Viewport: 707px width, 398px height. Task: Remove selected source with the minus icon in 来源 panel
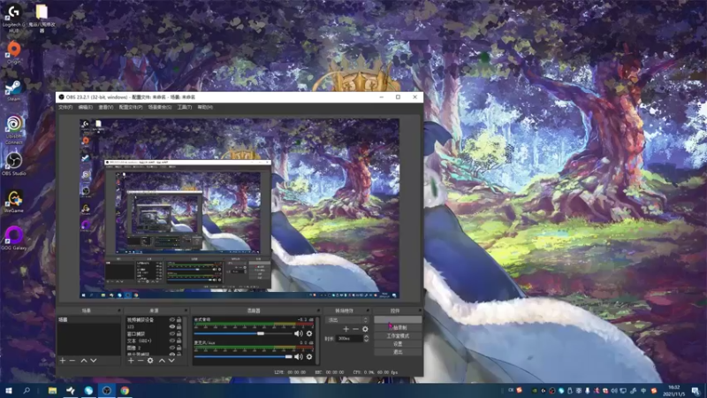pos(141,361)
